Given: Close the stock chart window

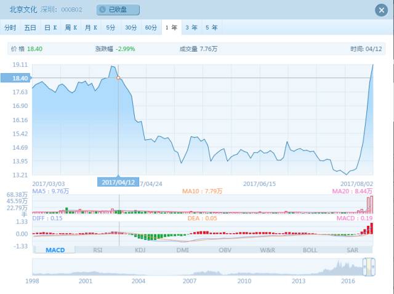Looking at the screenshot, I should click(x=381, y=10).
